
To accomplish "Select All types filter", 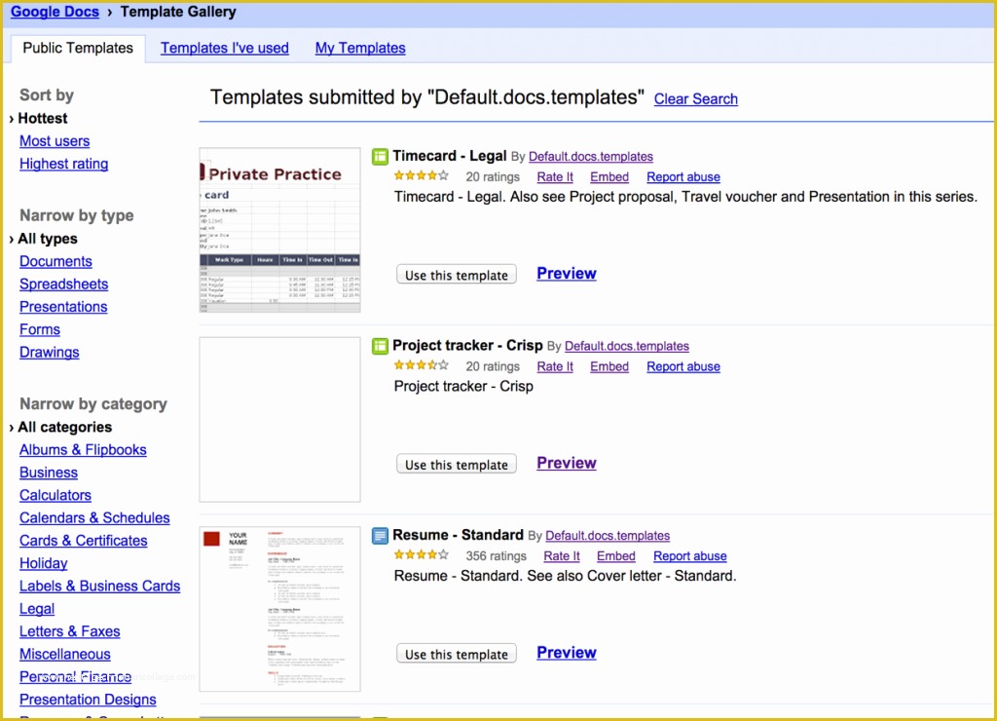I will (48, 239).
